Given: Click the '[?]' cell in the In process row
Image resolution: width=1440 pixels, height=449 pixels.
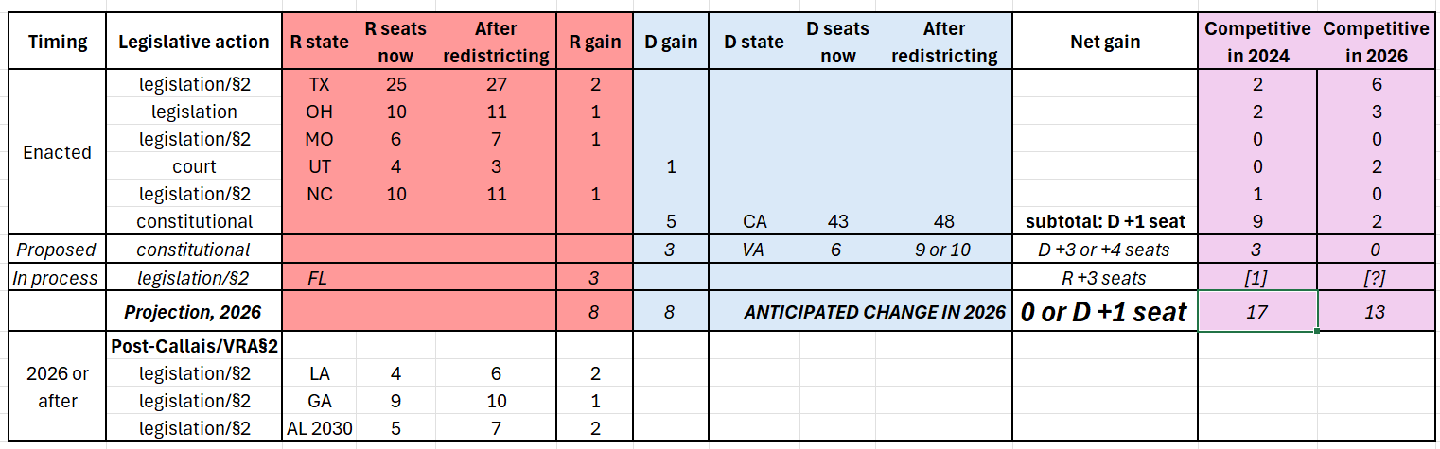Looking at the screenshot, I should [x=1376, y=278].
